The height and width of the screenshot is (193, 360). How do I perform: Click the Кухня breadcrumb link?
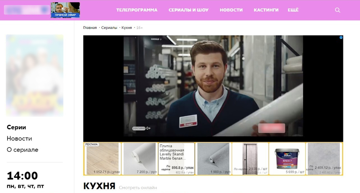coord(127,28)
